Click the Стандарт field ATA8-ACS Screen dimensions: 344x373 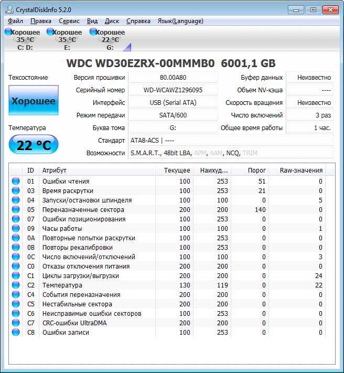(231, 141)
